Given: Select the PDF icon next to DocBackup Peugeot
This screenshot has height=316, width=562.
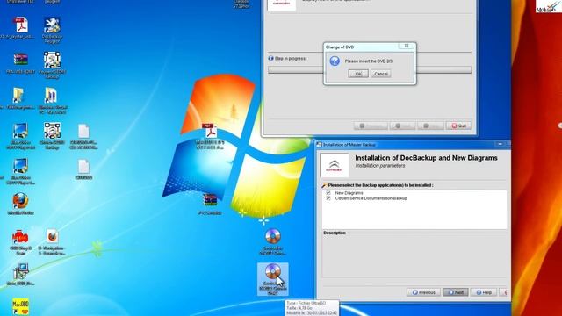Looking at the screenshot, I should [x=20, y=28].
